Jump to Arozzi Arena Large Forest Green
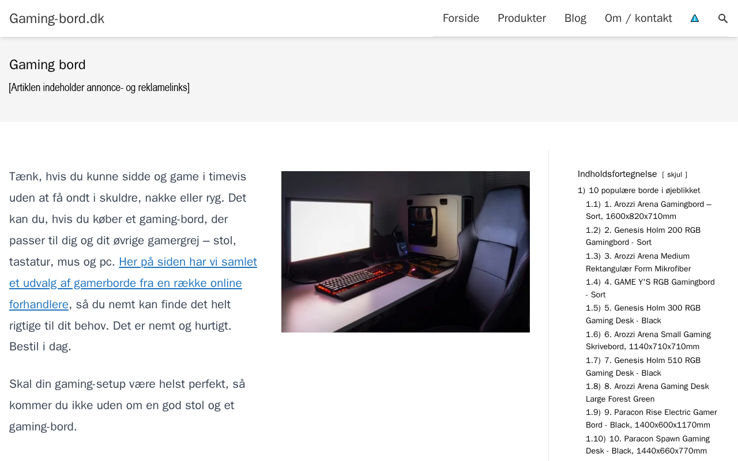 (647, 392)
